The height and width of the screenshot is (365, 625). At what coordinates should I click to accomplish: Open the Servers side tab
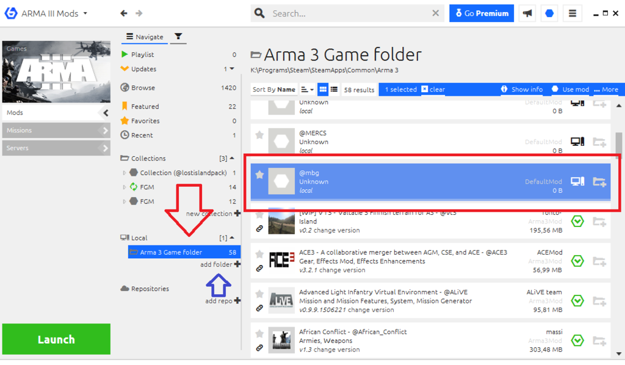(x=56, y=148)
